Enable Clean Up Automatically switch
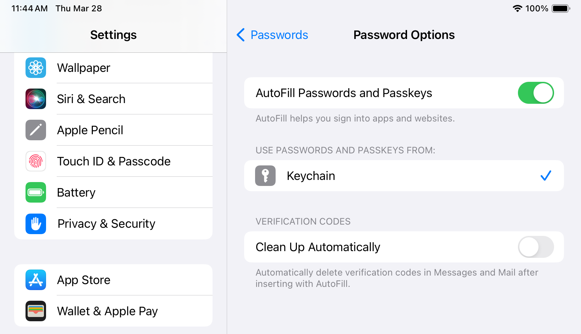Screen dimensions: 581x334 (x=536, y=247)
